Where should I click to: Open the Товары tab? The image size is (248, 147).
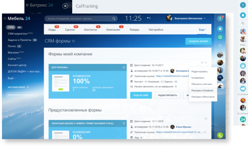134,30
